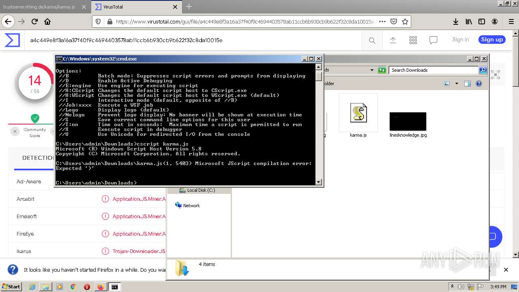Toggle the Firefox sidebar icon
Viewport: 519px width, 292px height.
tap(482, 21)
